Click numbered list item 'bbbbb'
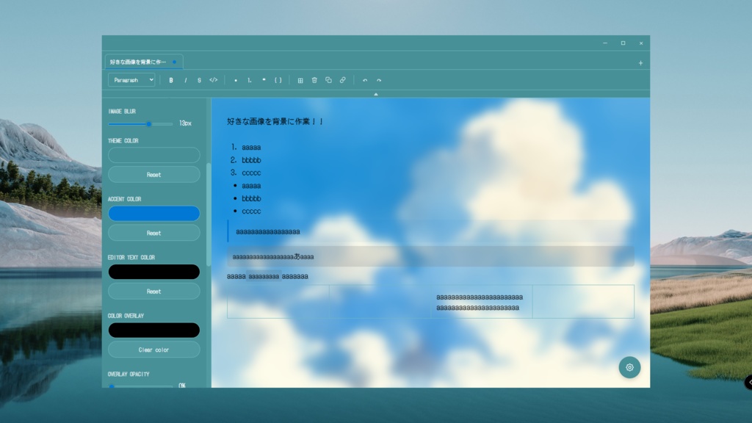The width and height of the screenshot is (752, 423). pyautogui.click(x=251, y=160)
